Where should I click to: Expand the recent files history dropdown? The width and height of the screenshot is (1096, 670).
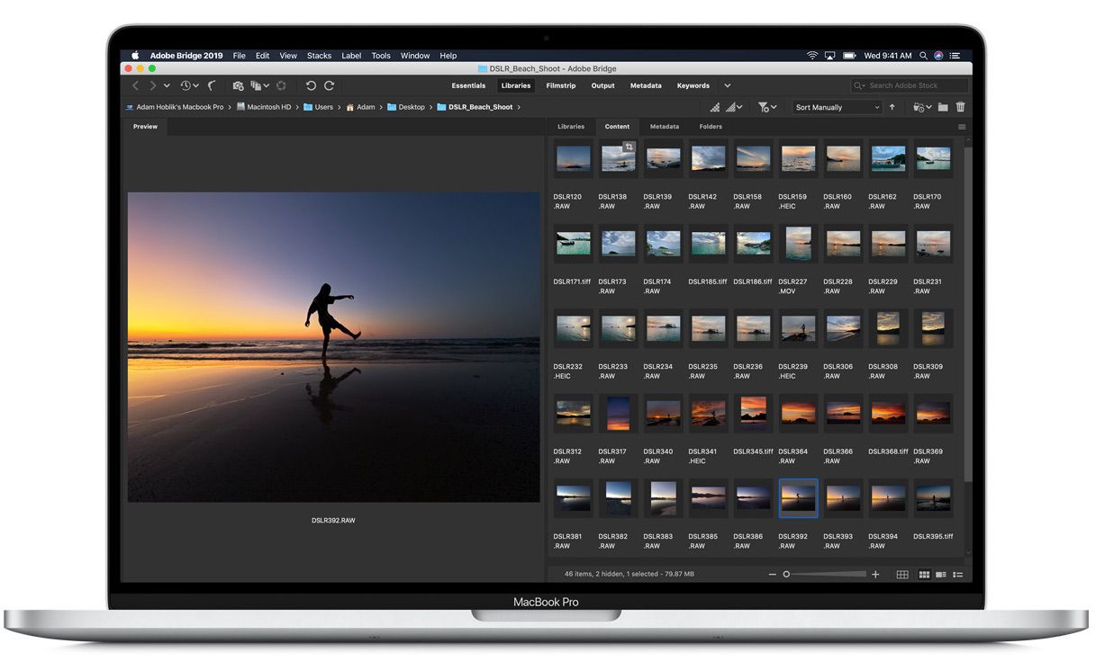pos(188,85)
